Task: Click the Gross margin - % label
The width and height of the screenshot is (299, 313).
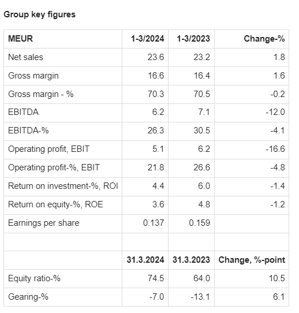Action: pyautogui.click(x=40, y=94)
